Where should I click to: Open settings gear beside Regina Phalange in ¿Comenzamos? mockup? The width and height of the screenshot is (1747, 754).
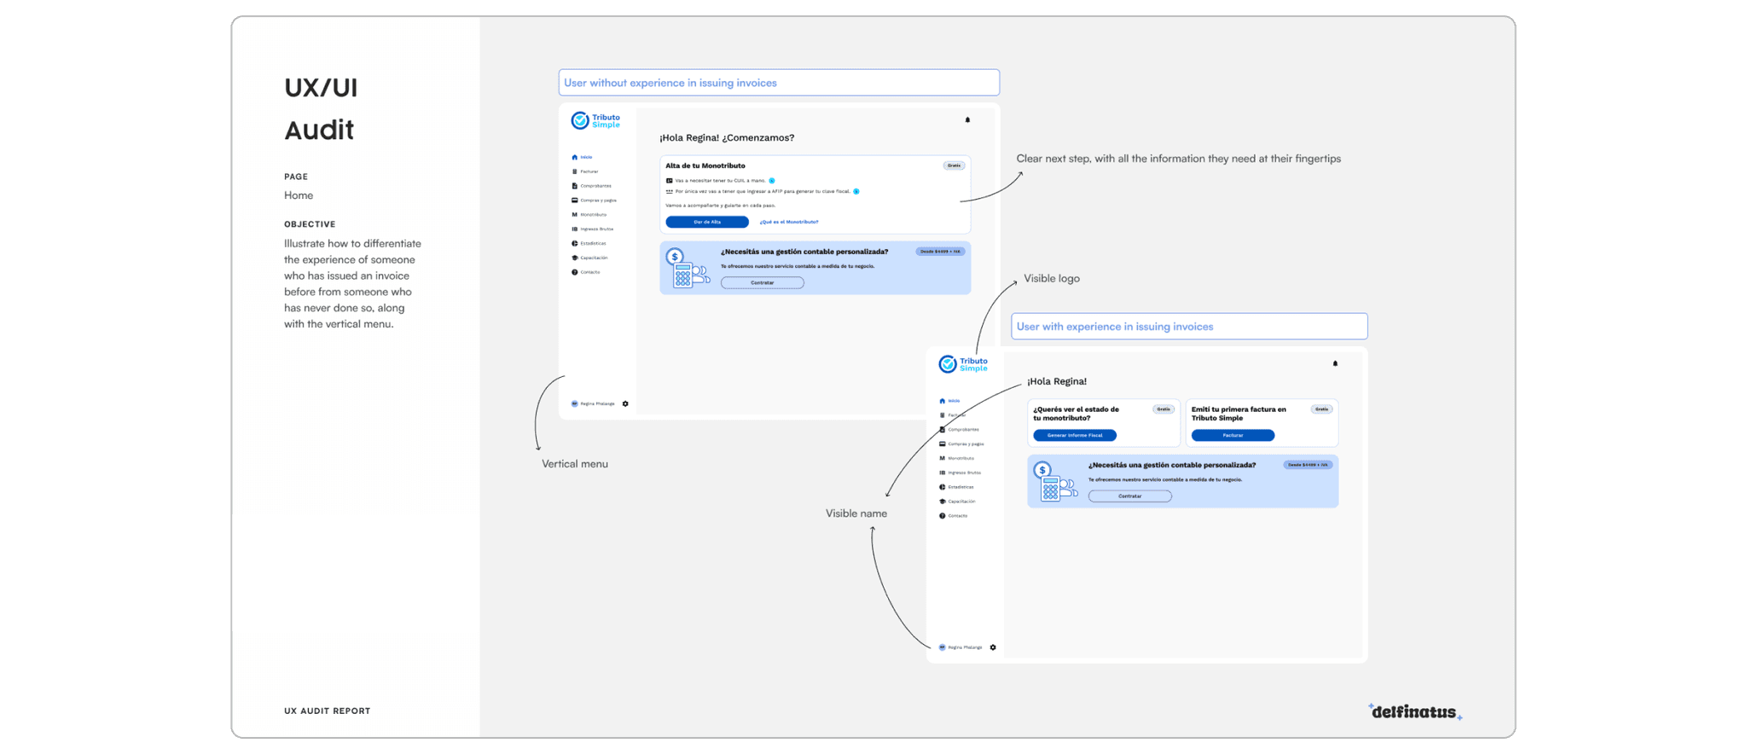coord(625,403)
